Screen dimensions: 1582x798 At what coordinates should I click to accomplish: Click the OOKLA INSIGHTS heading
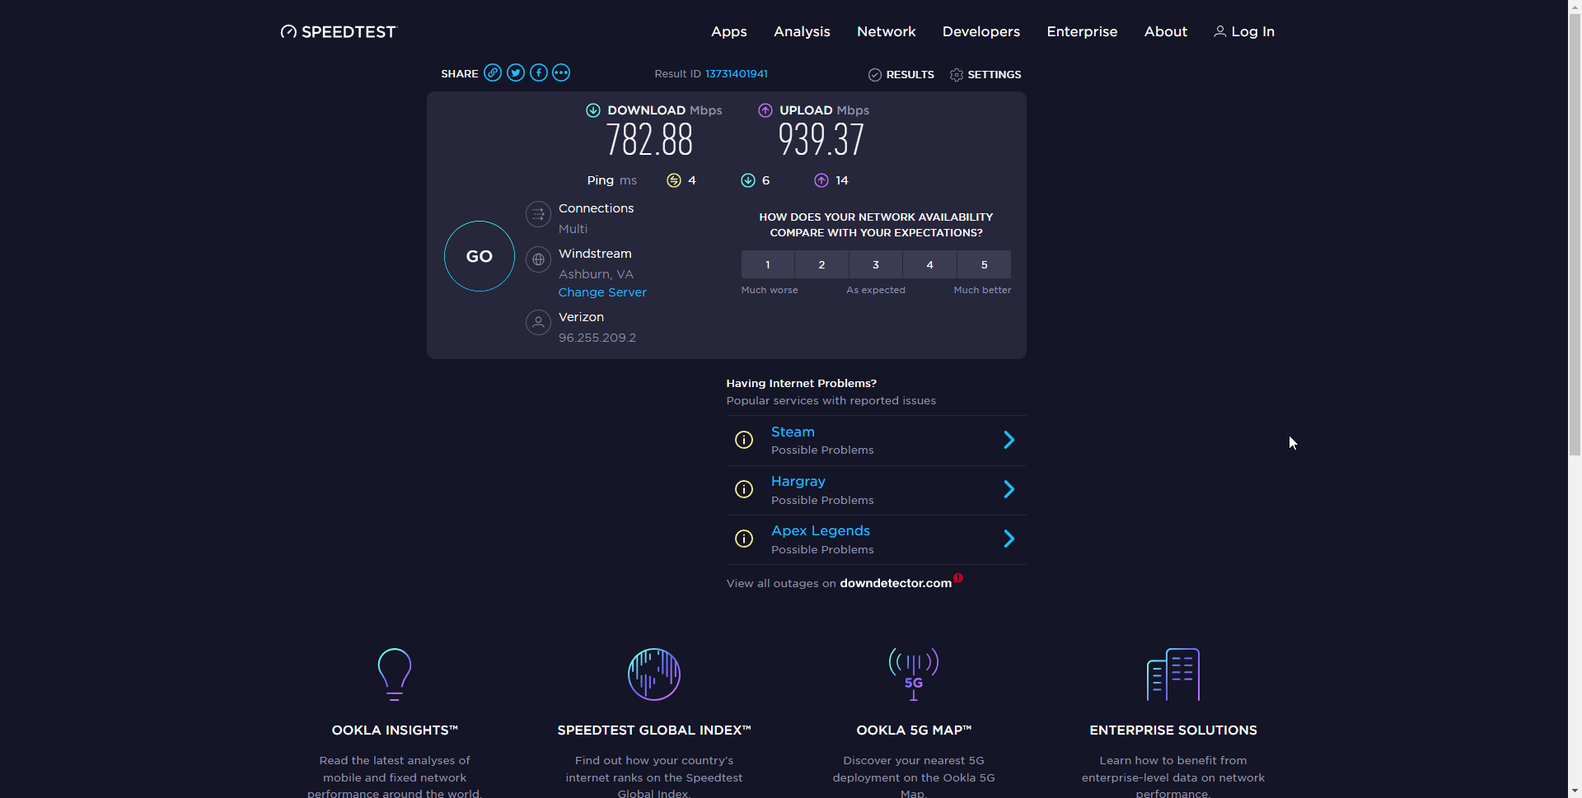(395, 730)
